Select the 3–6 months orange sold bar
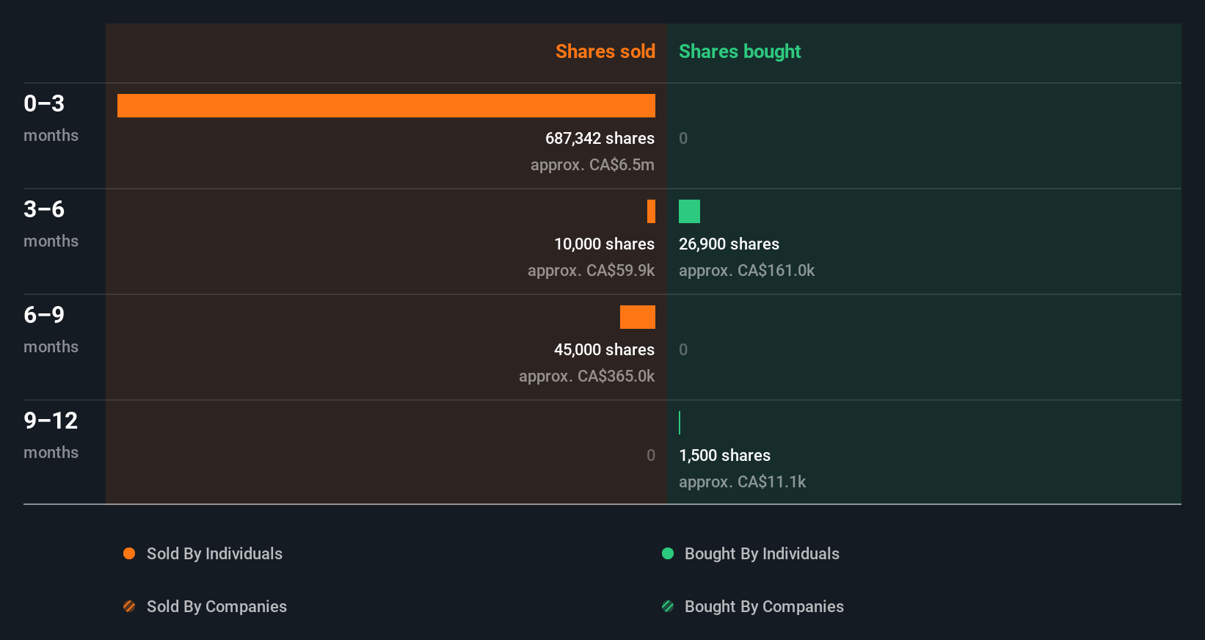 (x=651, y=211)
